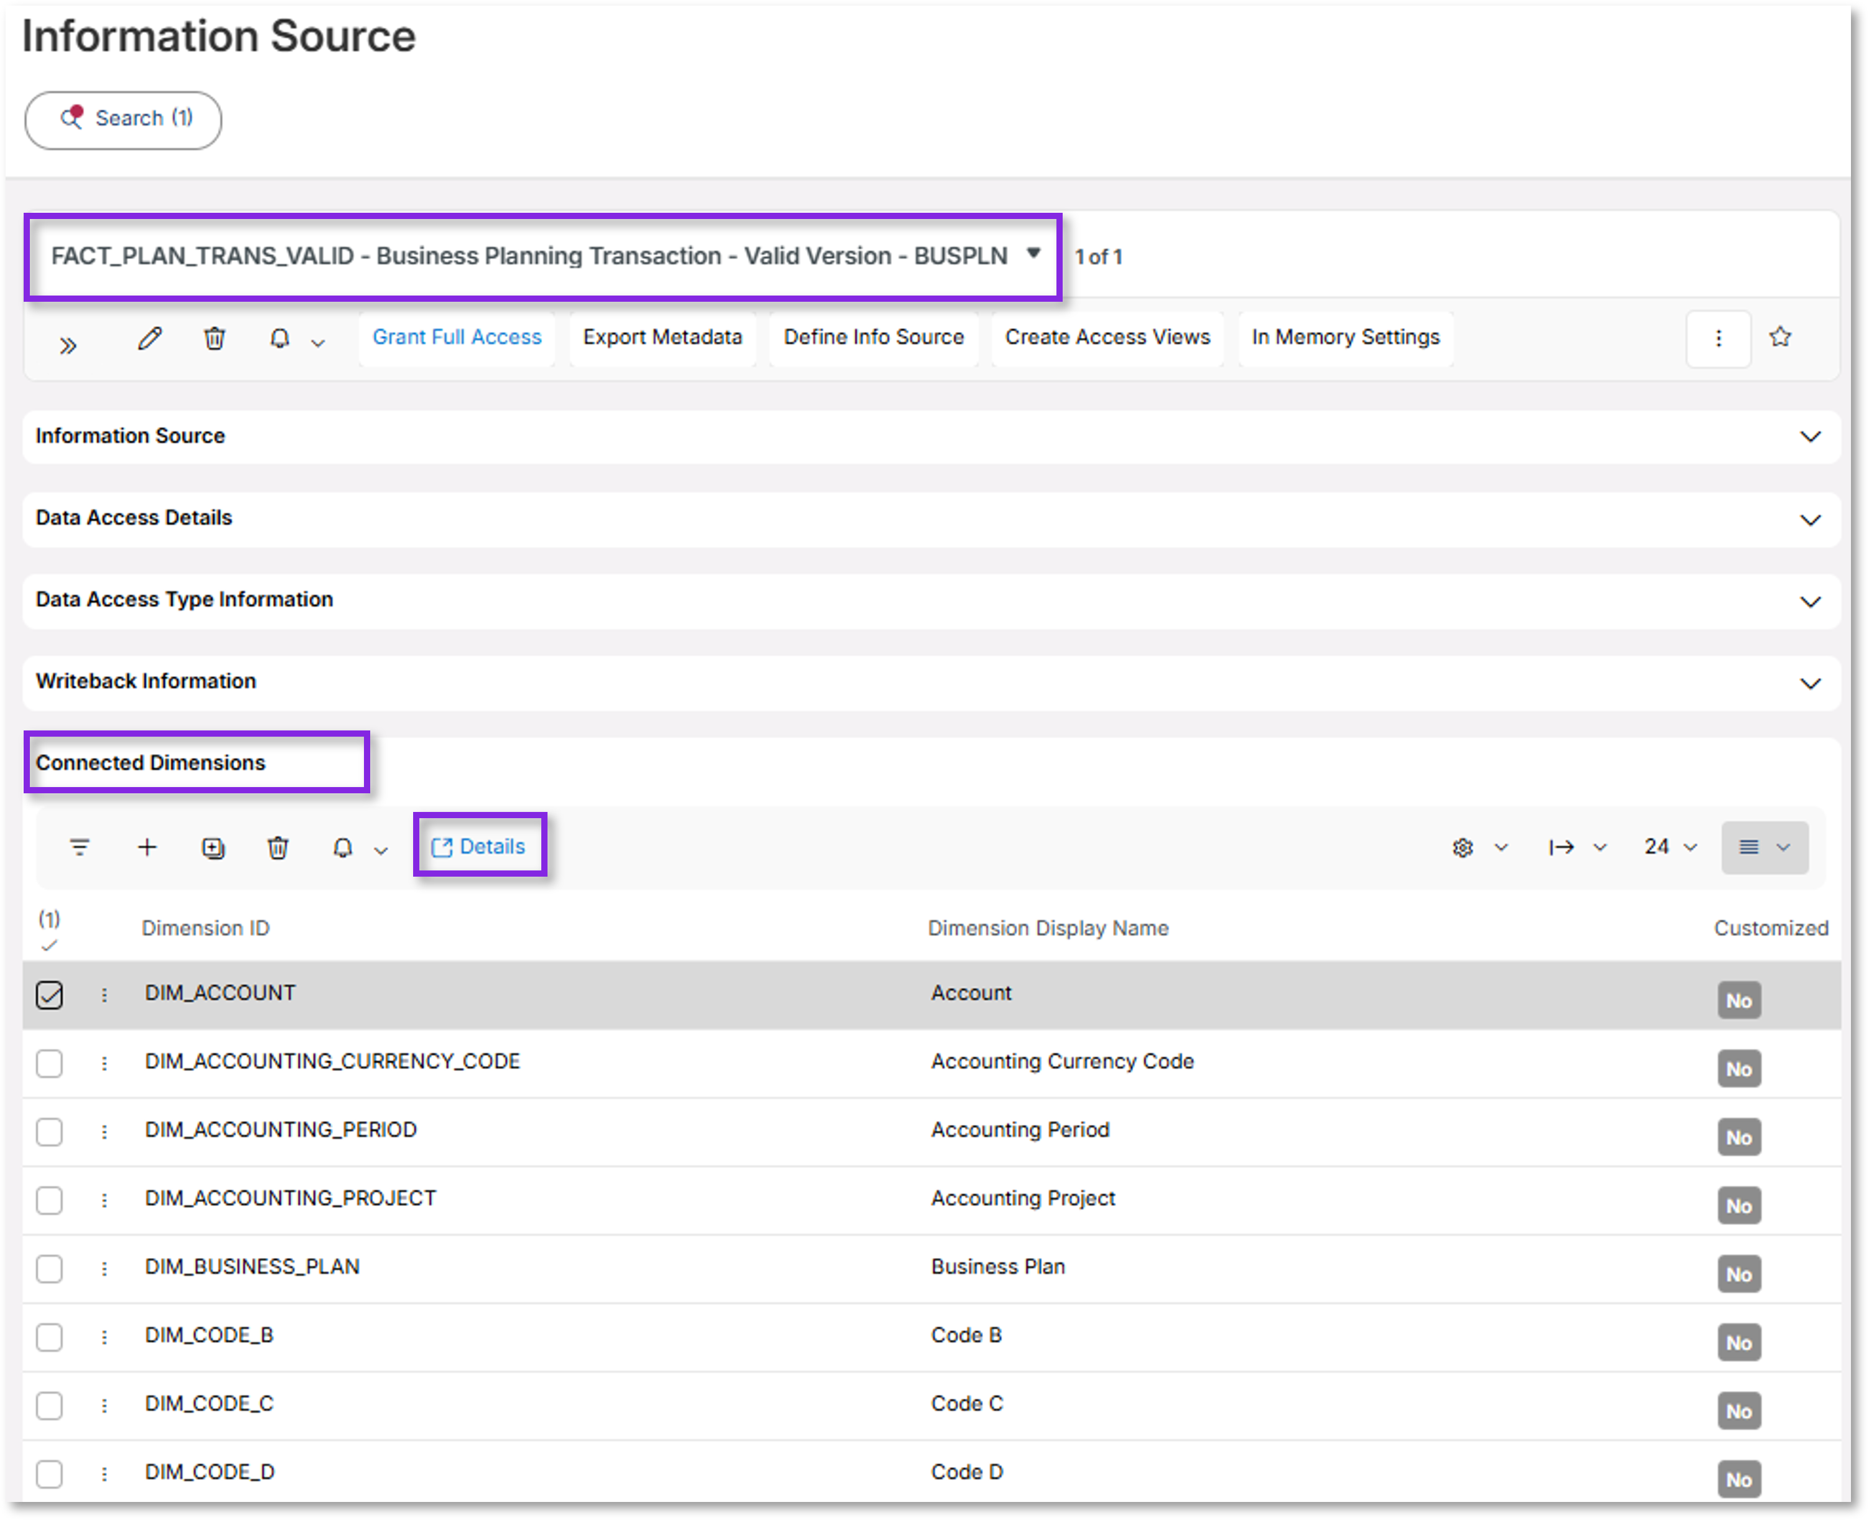Open dropdown arrow beside dimensions bell icon
This screenshot has width=1869, height=1520.
pyautogui.click(x=381, y=851)
